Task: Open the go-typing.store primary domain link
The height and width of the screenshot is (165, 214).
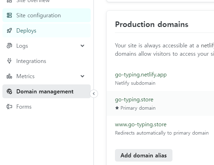Action: 134,100
